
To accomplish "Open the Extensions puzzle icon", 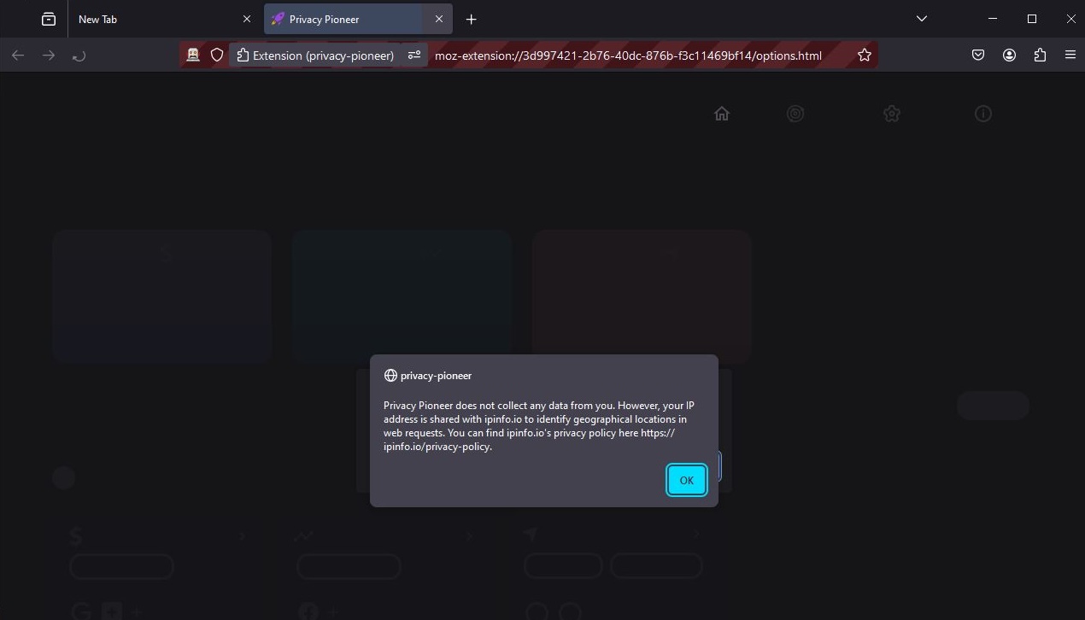I will pos(1040,56).
